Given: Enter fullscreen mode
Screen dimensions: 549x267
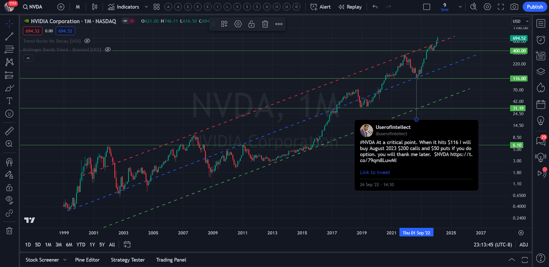Looking at the screenshot, I should (x=501, y=7).
